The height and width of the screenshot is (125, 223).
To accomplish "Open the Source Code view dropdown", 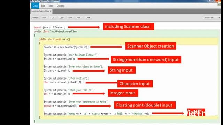I will pos(212,18).
